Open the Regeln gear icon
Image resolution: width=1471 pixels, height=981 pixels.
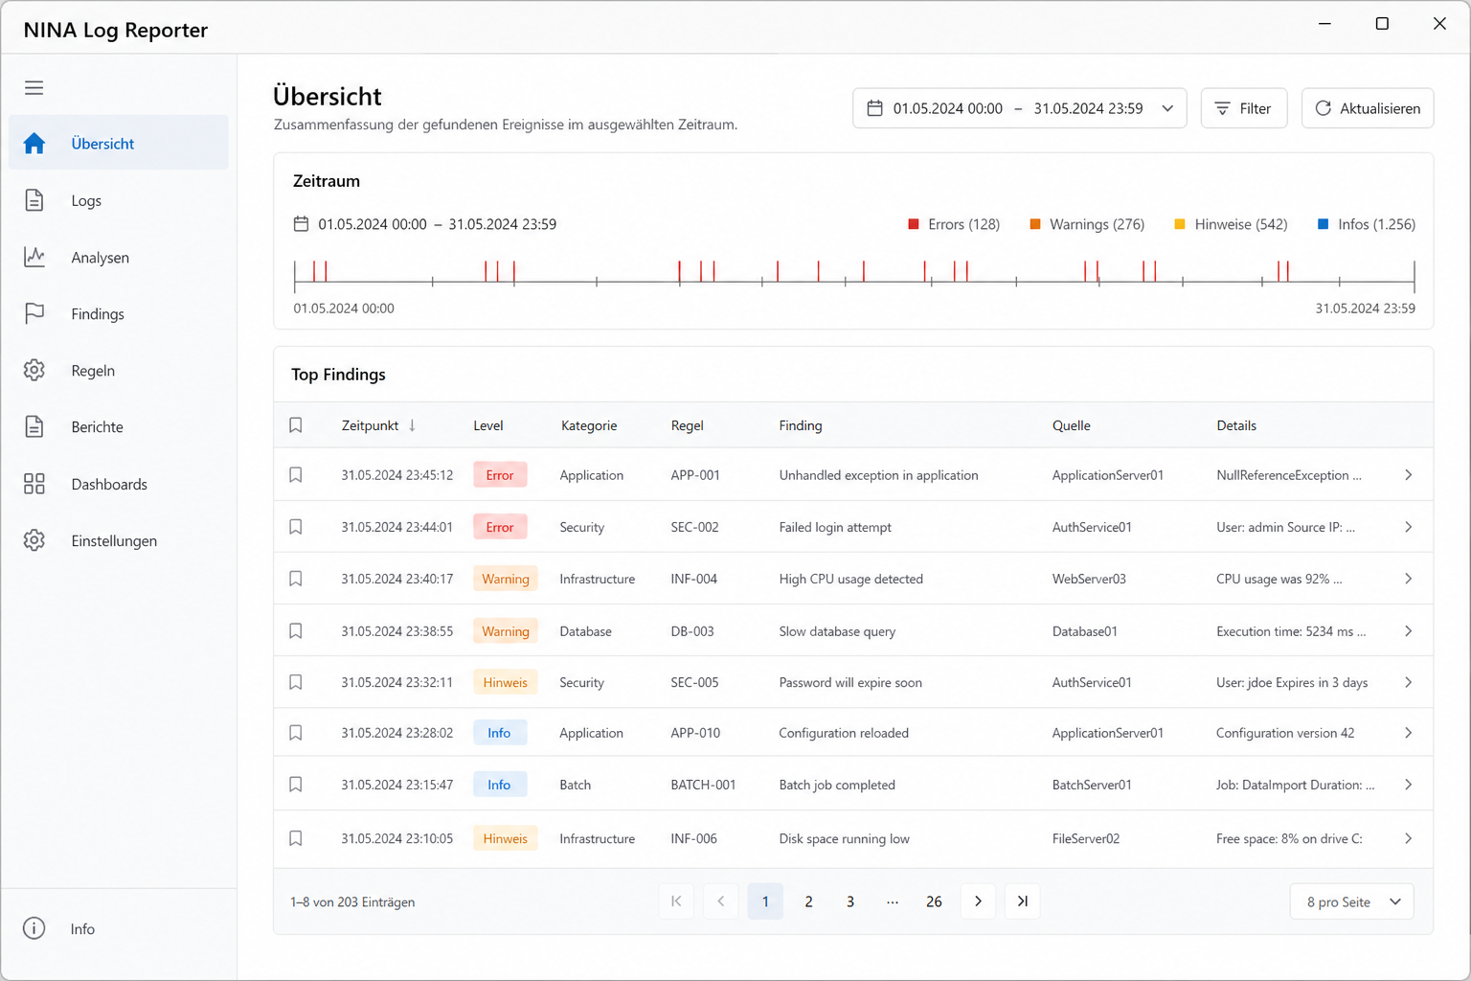[34, 370]
